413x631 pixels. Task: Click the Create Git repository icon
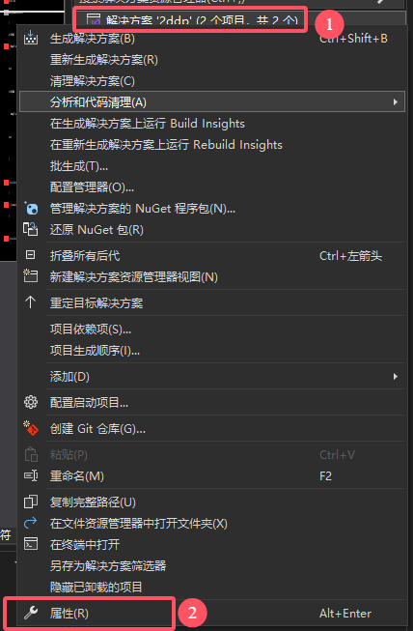pyautogui.click(x=31, y=429)
